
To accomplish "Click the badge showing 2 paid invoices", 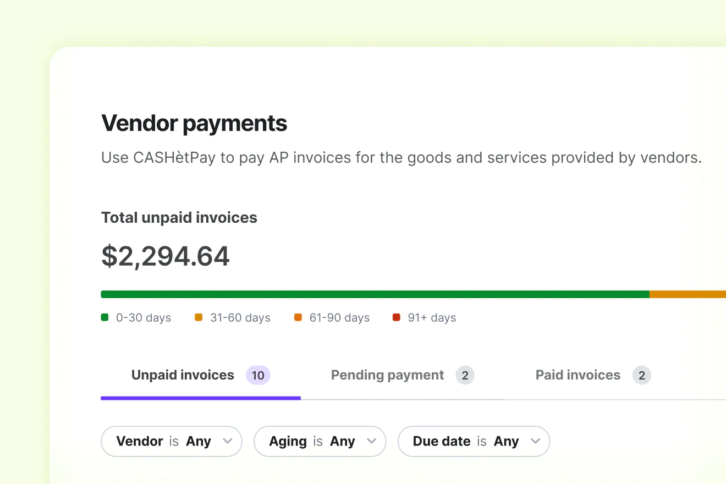I will click(642, 375).
